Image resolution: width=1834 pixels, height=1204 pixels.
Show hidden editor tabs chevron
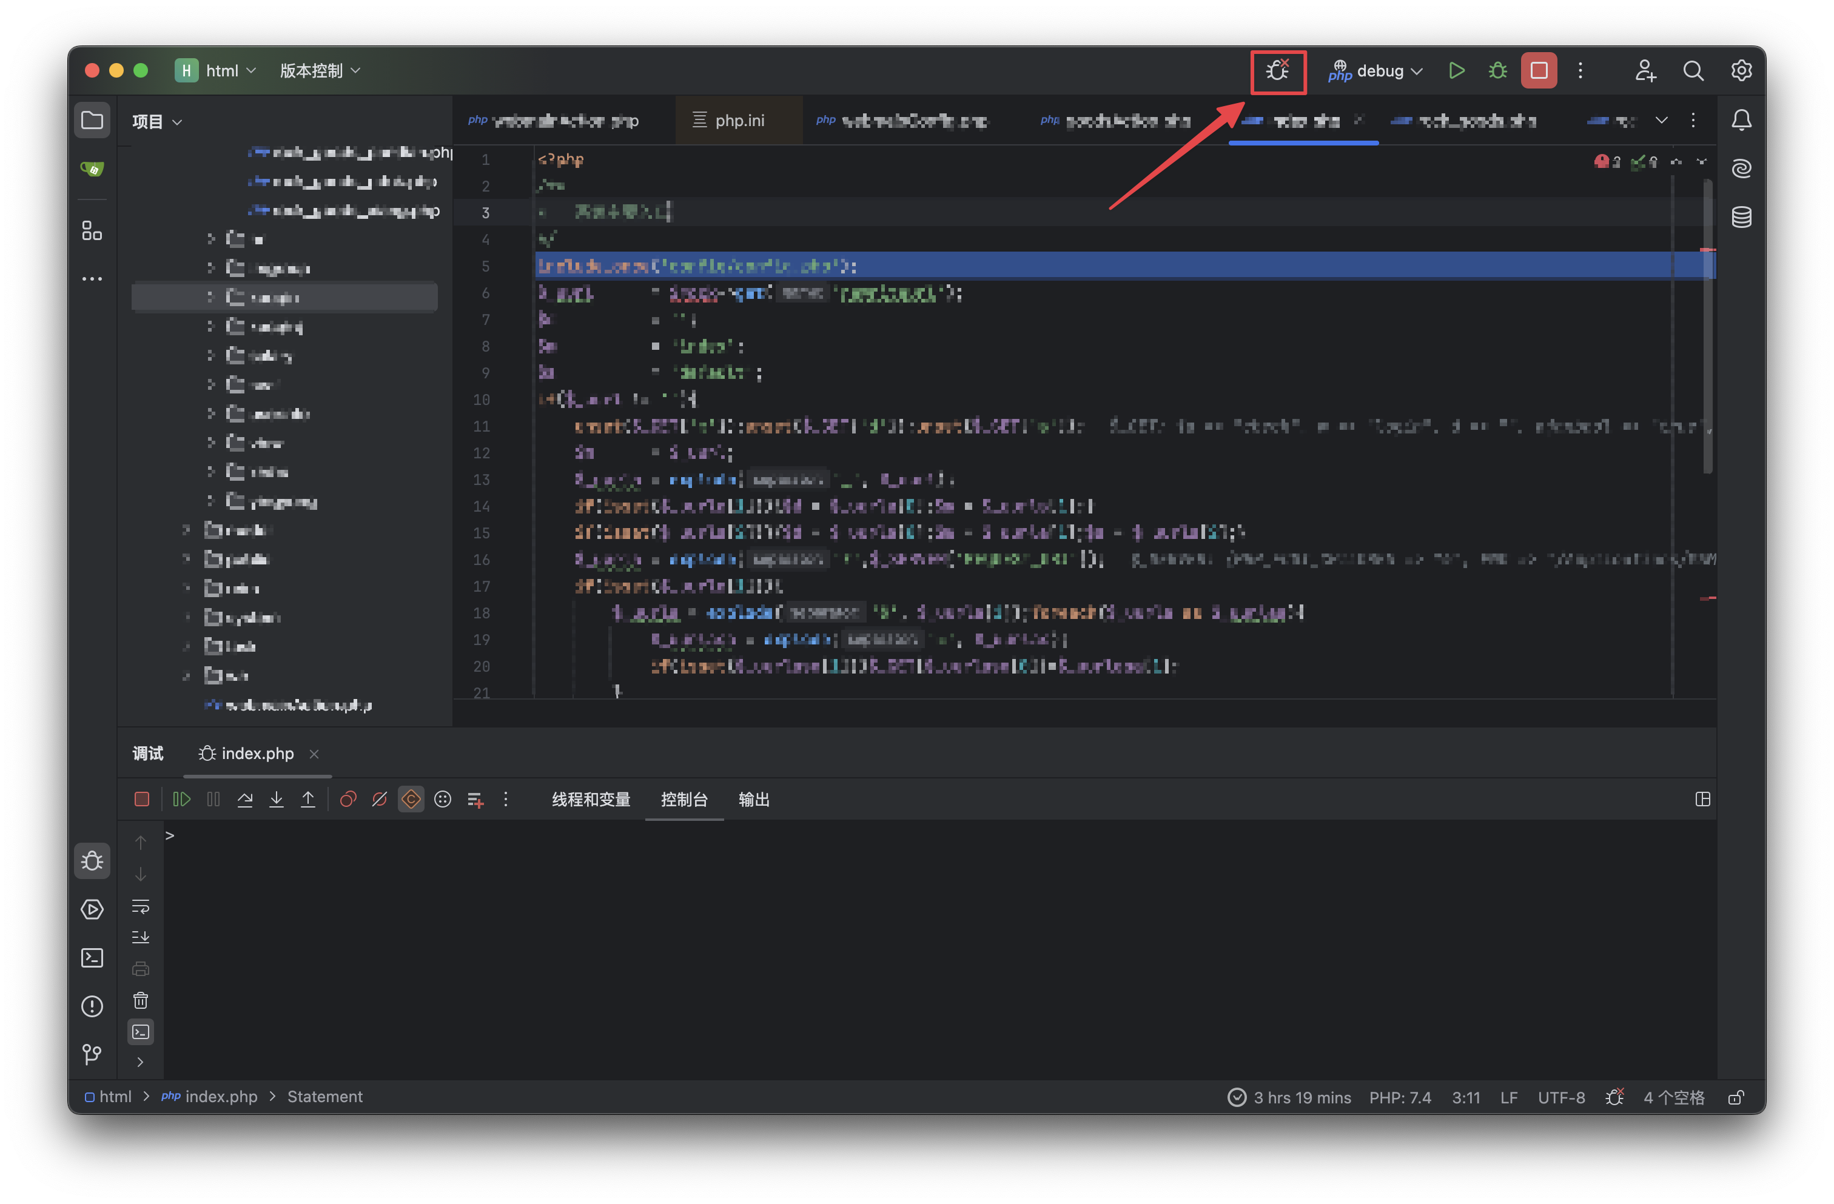1661,120
